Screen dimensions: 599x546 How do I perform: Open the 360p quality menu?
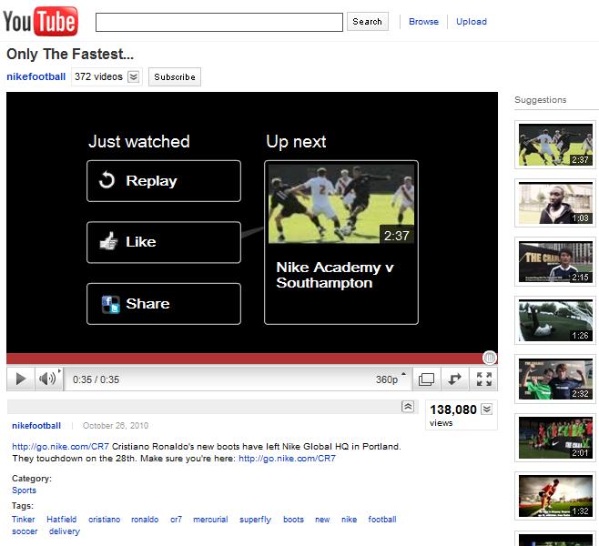click(x=391, y=379)
